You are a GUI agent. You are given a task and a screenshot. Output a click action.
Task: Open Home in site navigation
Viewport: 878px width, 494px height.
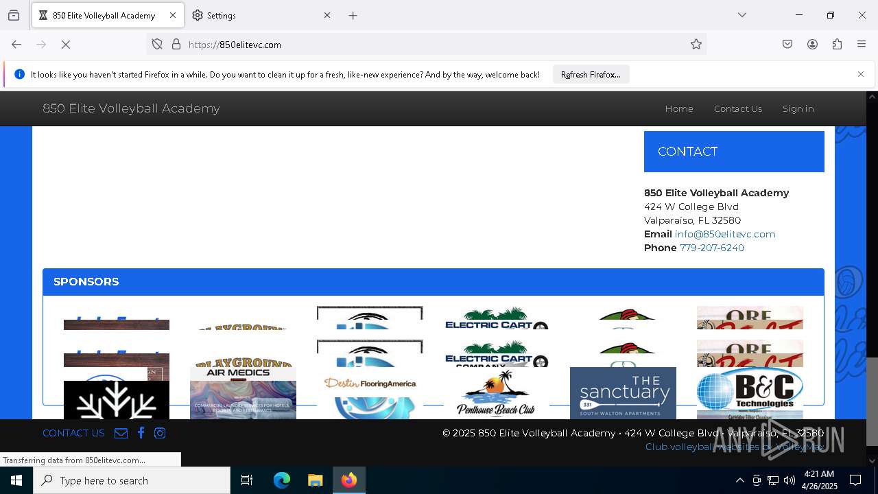tap(679, 108)
